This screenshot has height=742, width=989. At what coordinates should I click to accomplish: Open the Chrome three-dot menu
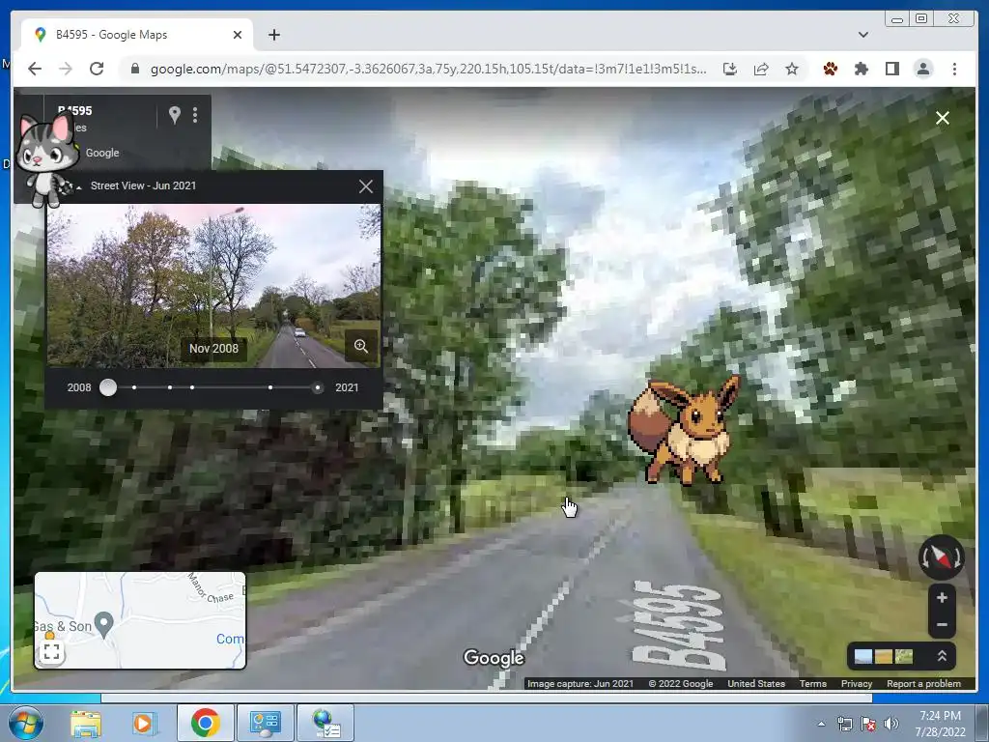coord(954,69)
